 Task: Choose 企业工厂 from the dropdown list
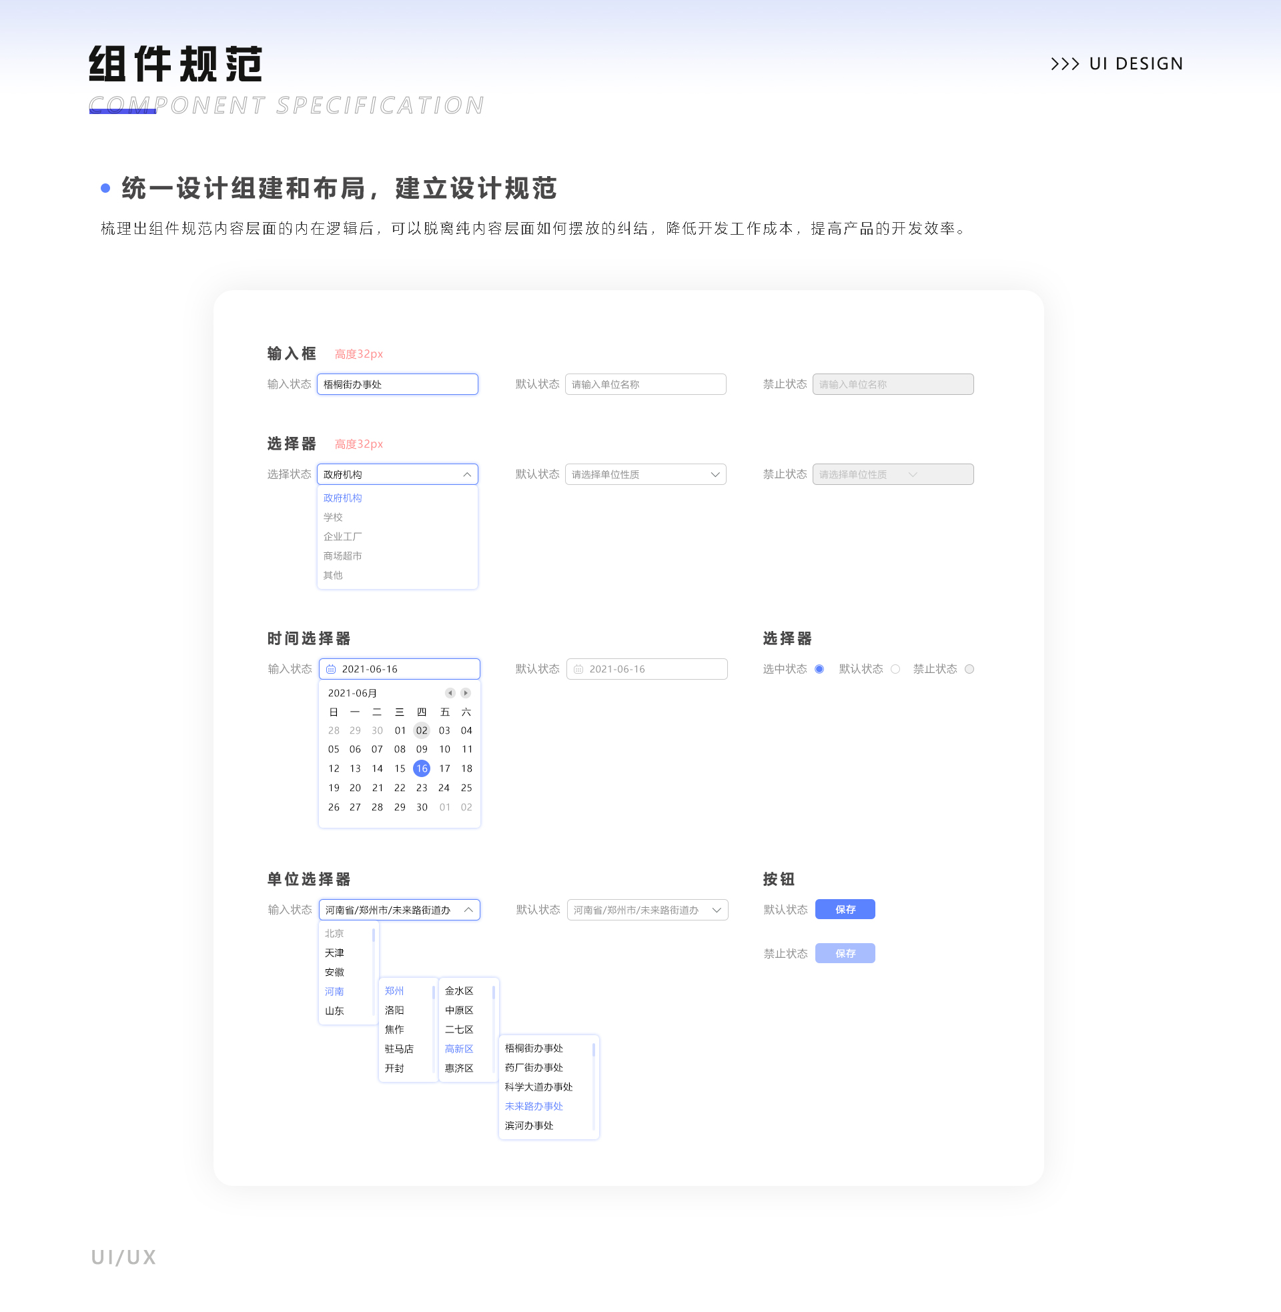(343, 537)
